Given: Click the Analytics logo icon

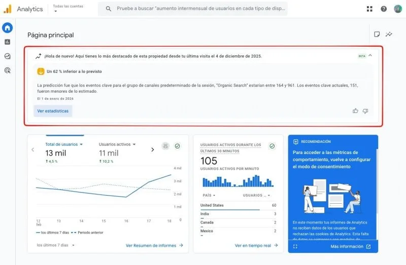Looking at the screenshot, I should pyautogui.click(x=8, y=9).
